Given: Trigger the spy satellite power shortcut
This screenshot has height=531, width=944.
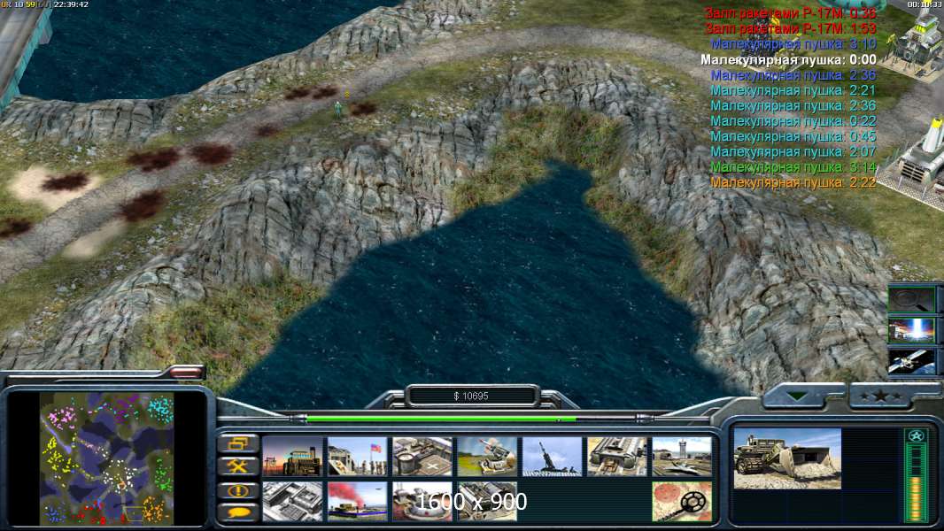Looking at the screenshot, I should [x=911, y=361].
